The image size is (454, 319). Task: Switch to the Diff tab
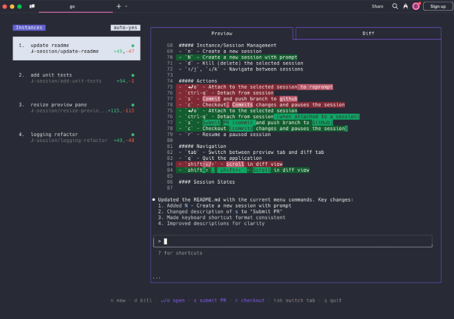368,33
